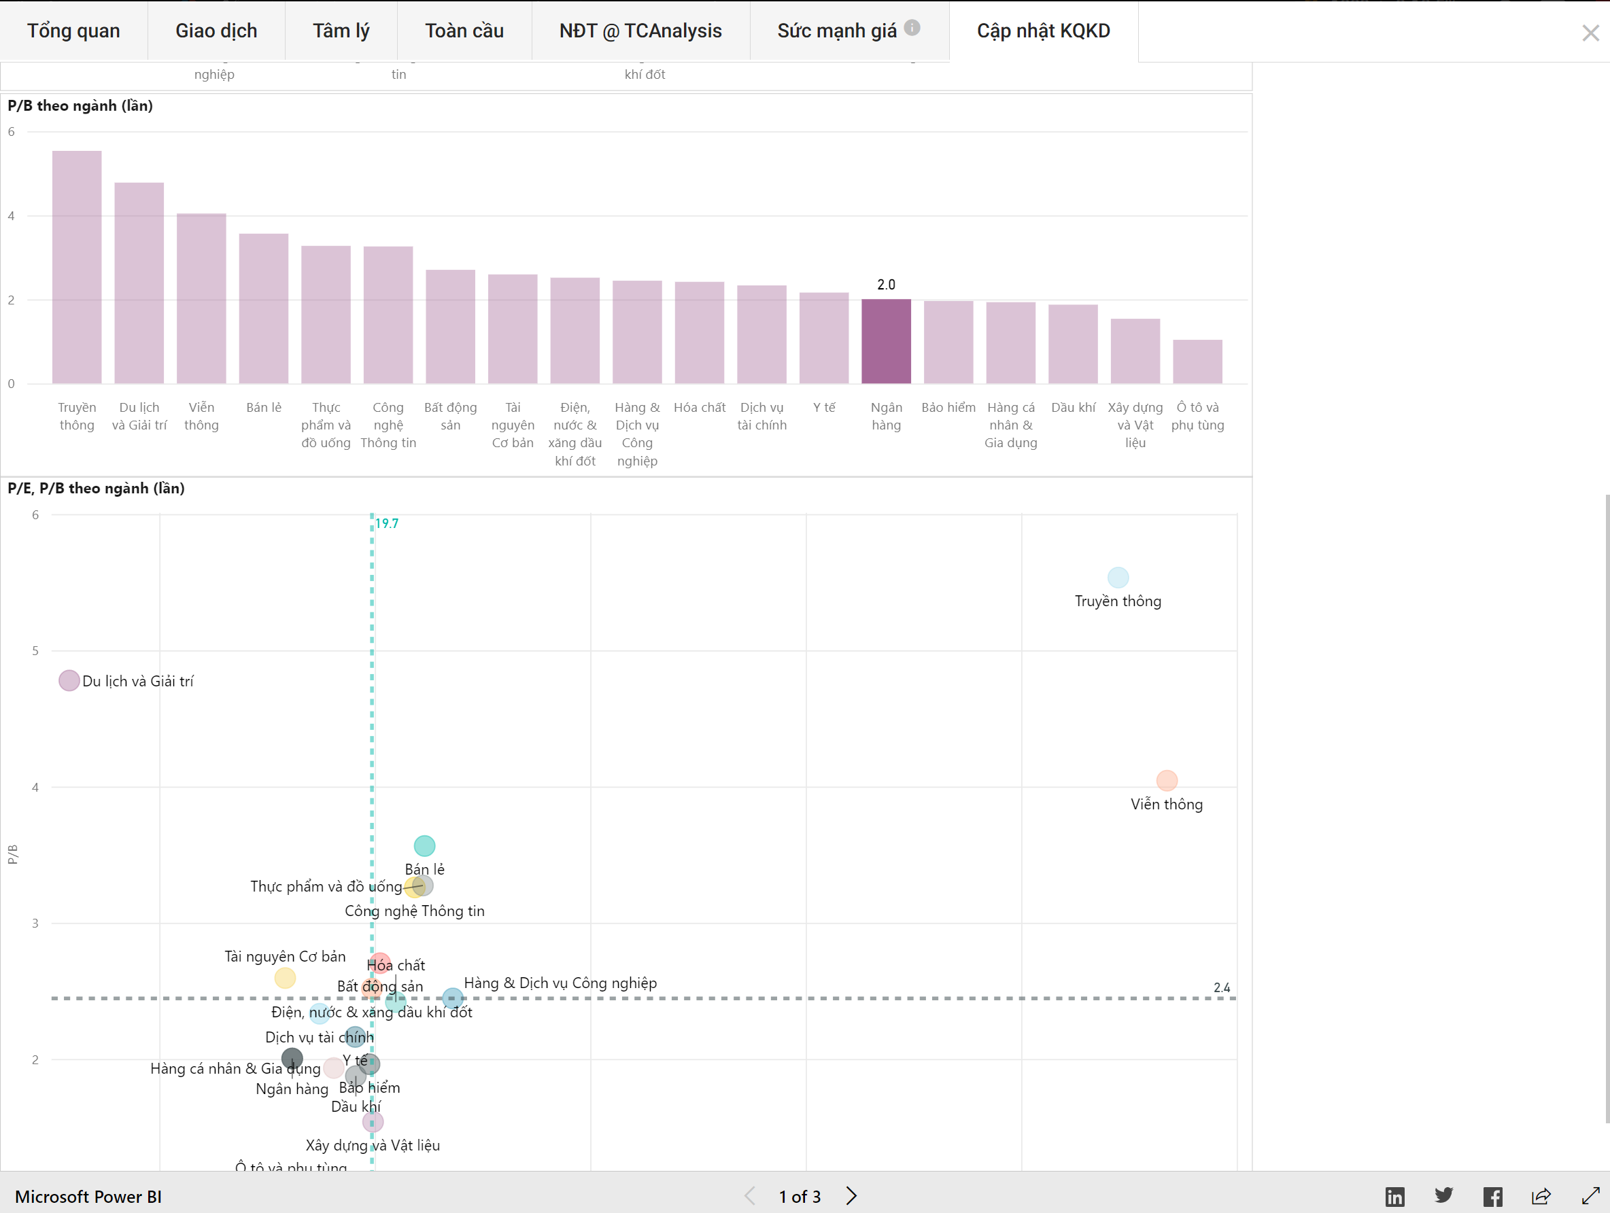Click the Bán lẻ scatter bubble
This screenshot has height=1213, width=1610.
point(424,845)
